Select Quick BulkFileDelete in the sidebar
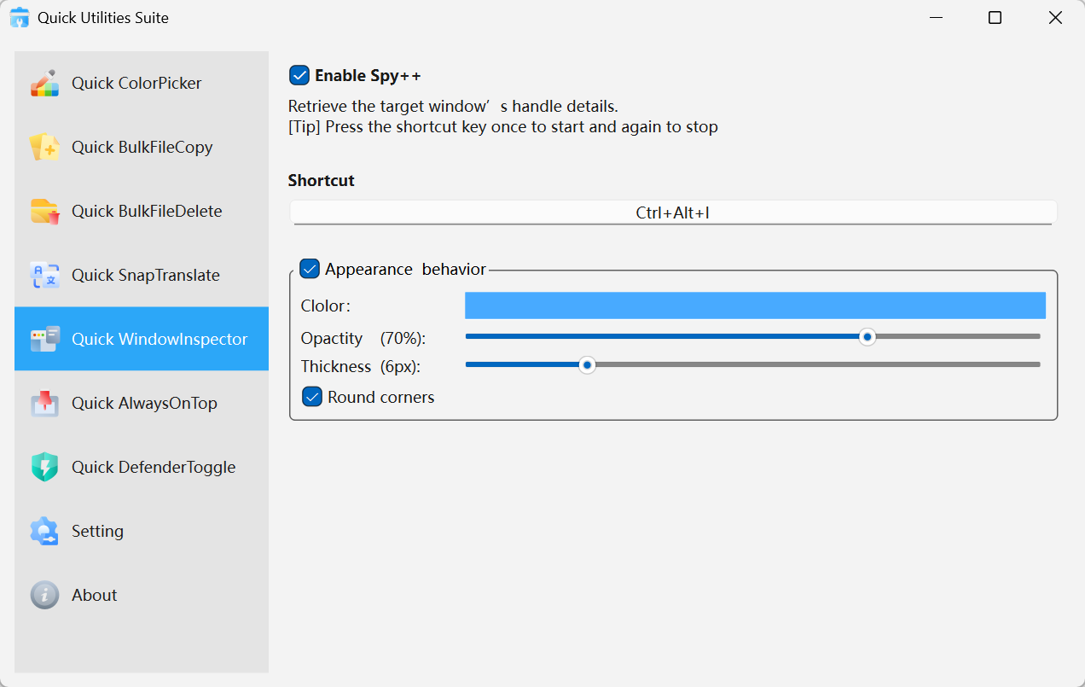Viewport: 1085px width, 687px height. pyautogui.click(x=147, y=212)
